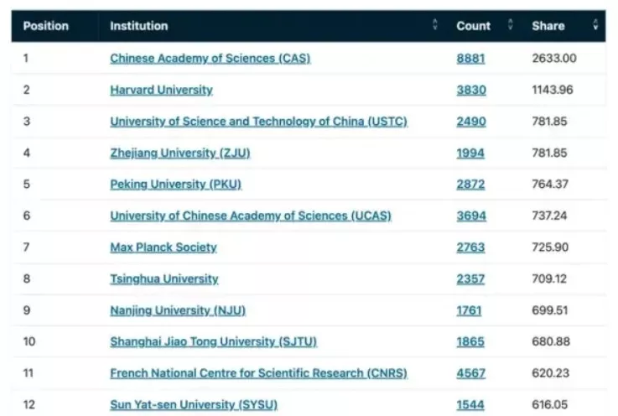
Task: Click count 3830 for Harvard
Action: (471, 90)
